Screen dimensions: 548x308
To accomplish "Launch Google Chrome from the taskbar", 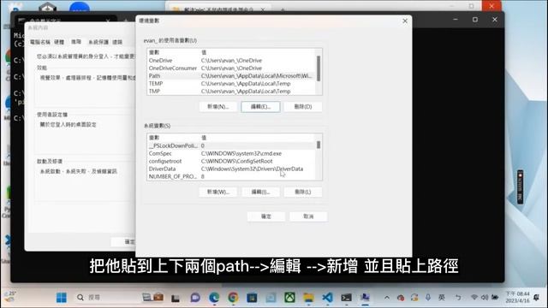I will [233, 298].
